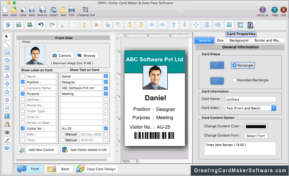289x176 pixels.
Task: Toggle the Manual checkbox for Date
Action: pyautogui.click(x=62, y=134)
